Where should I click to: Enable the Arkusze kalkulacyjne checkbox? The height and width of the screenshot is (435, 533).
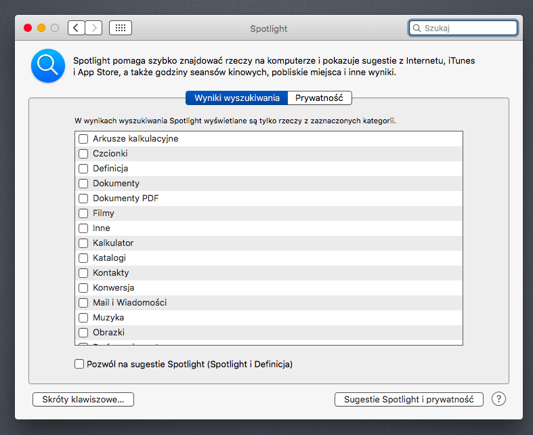point(83,139)
